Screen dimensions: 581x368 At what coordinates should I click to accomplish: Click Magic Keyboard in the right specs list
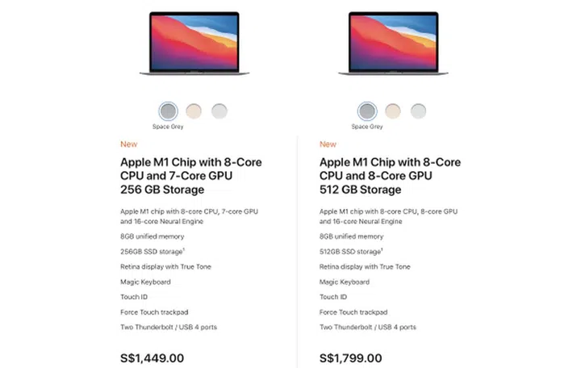345,282
